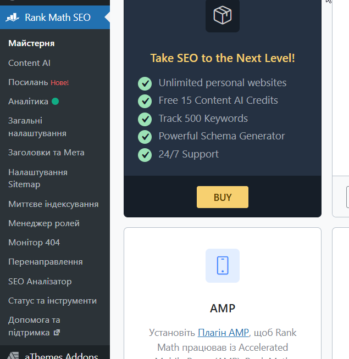349x359 pixels.
Task: Open the Майстерня menu item
Action: coord(31,43)
